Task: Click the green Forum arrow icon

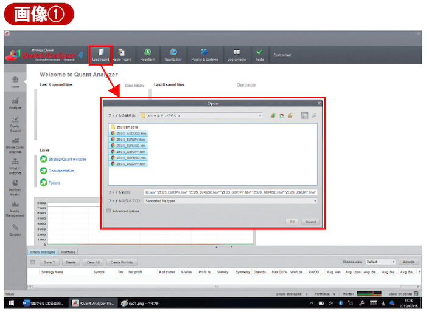Action: coord(43,183)
